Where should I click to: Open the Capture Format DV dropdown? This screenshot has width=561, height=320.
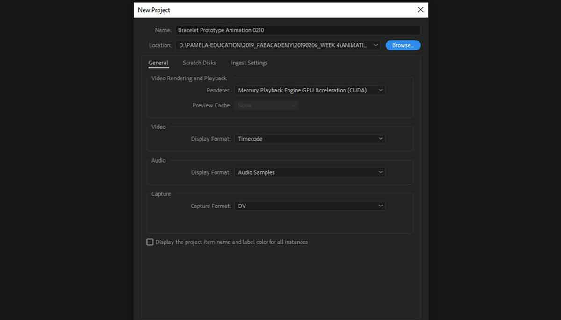pyautogui.click(x=309, y=206)
